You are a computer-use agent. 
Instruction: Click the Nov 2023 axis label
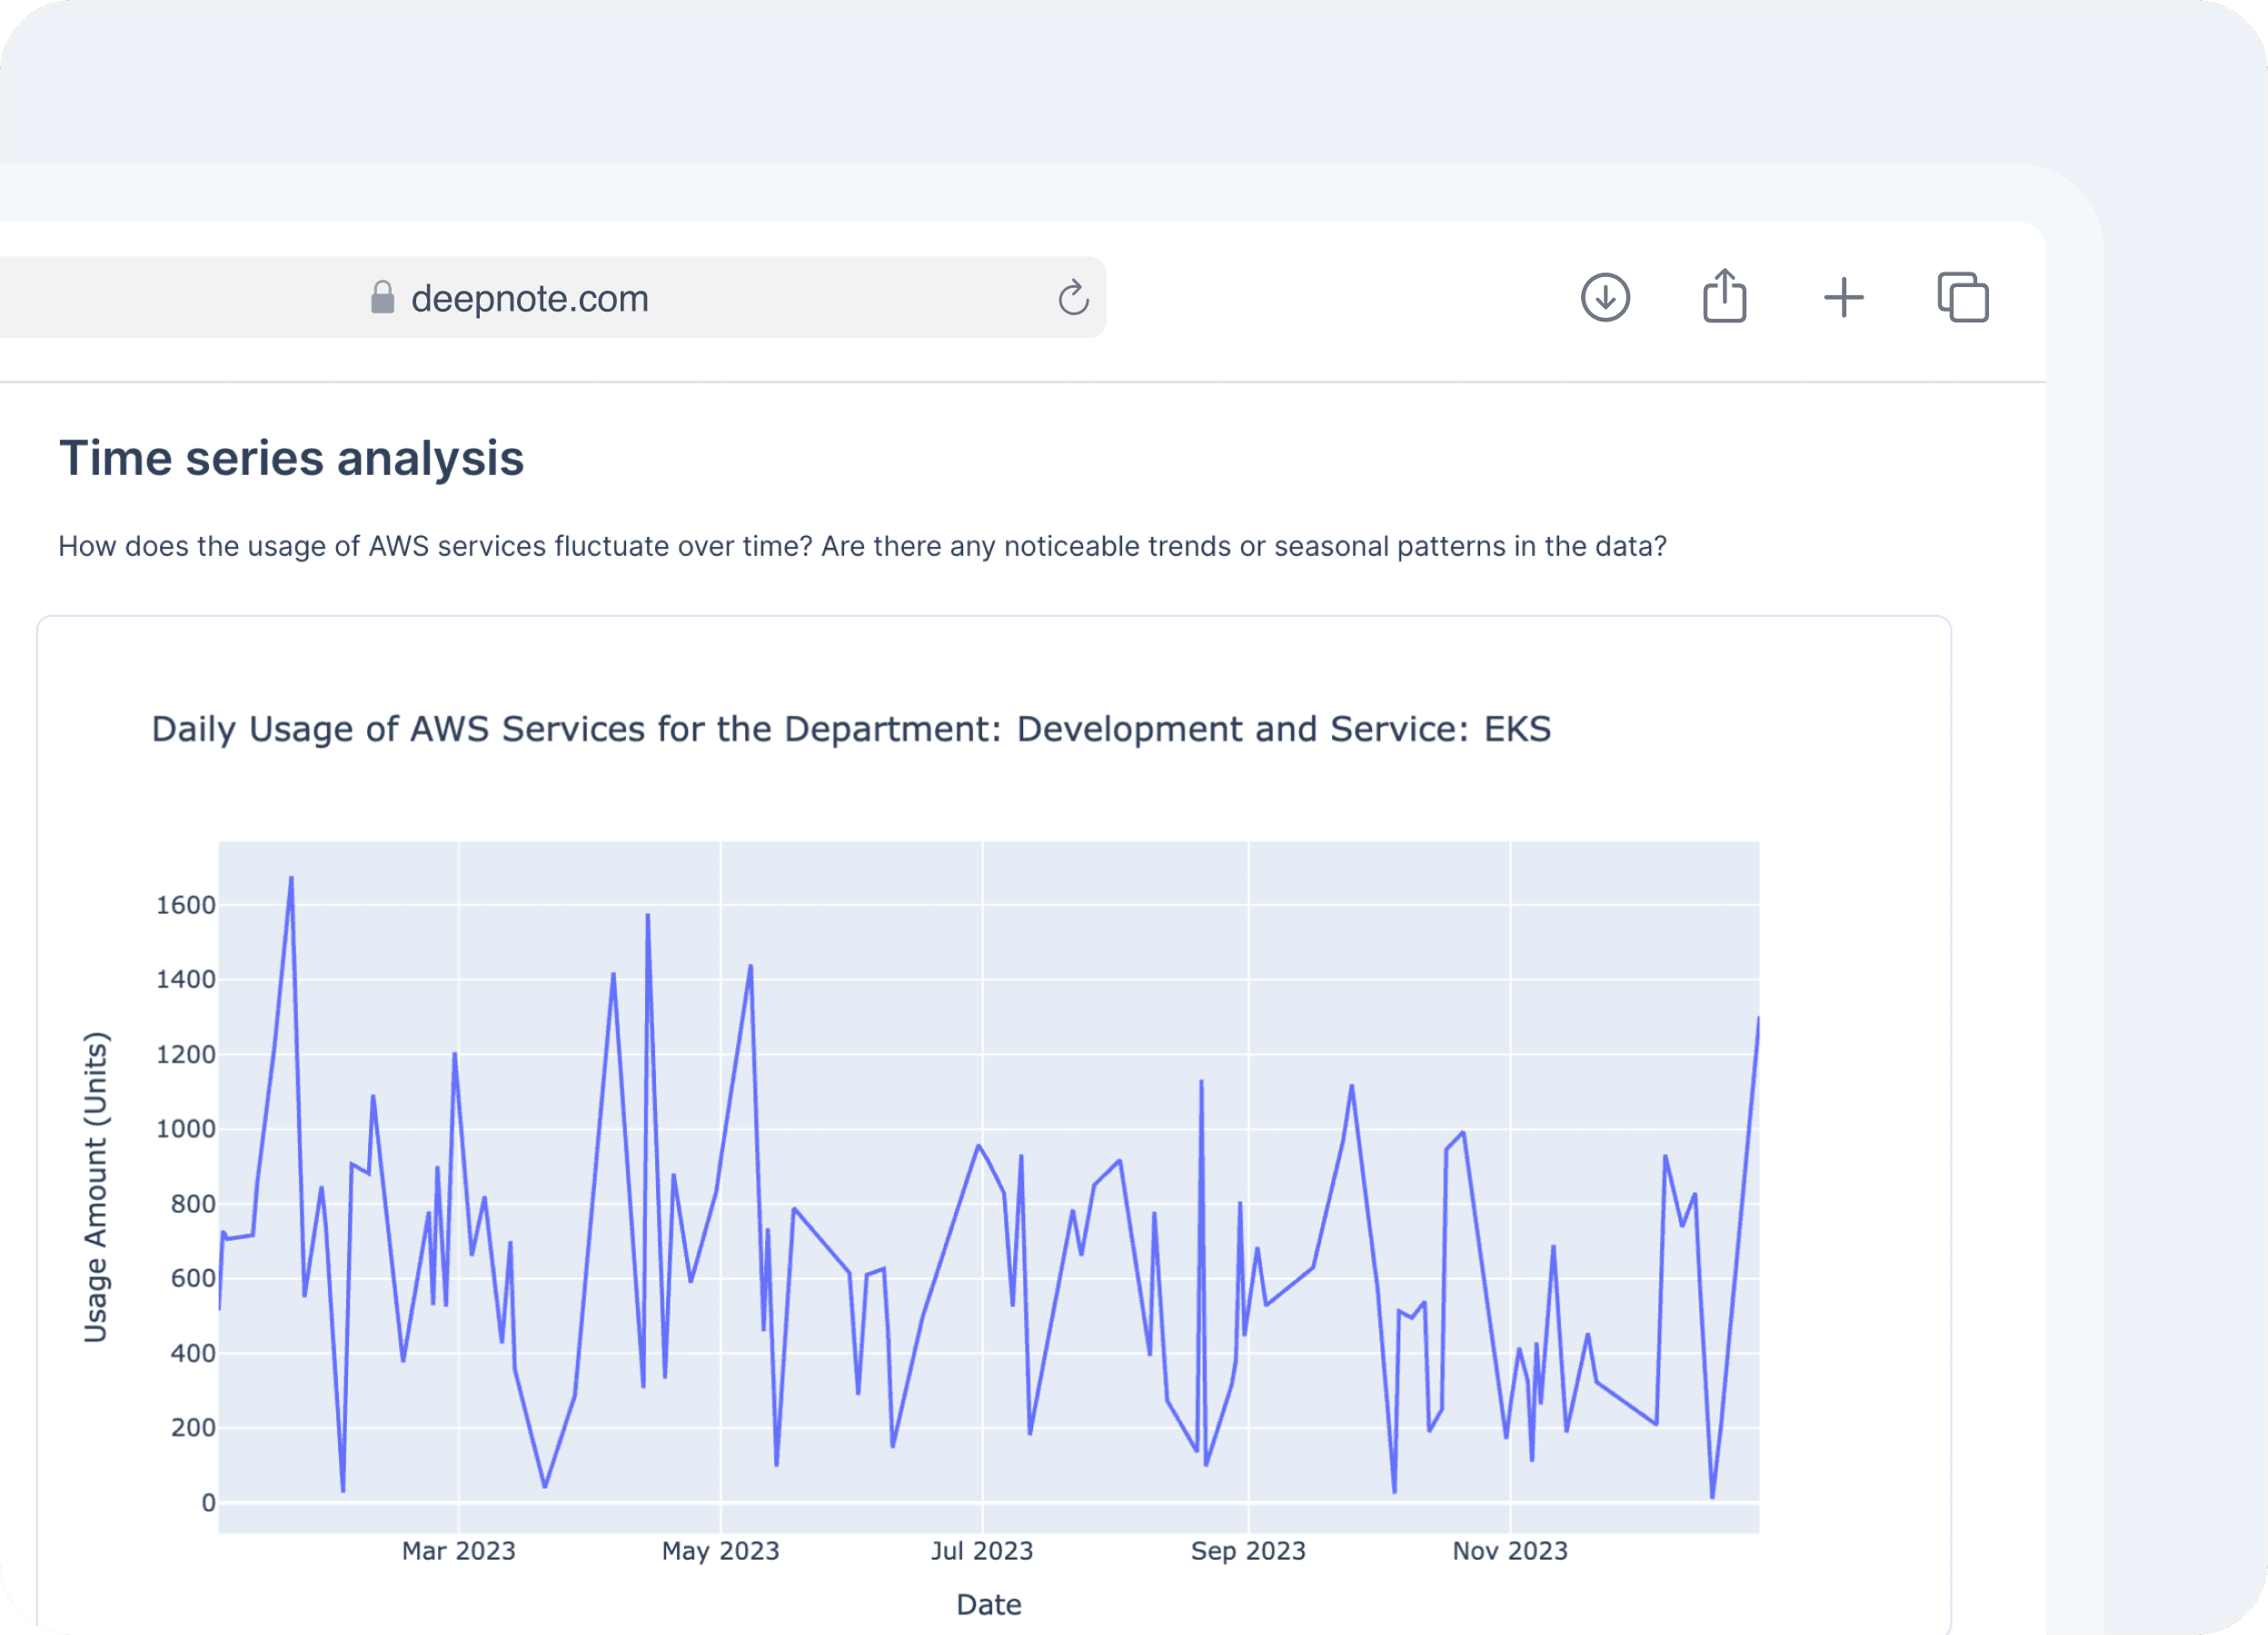point(1509,1551)
